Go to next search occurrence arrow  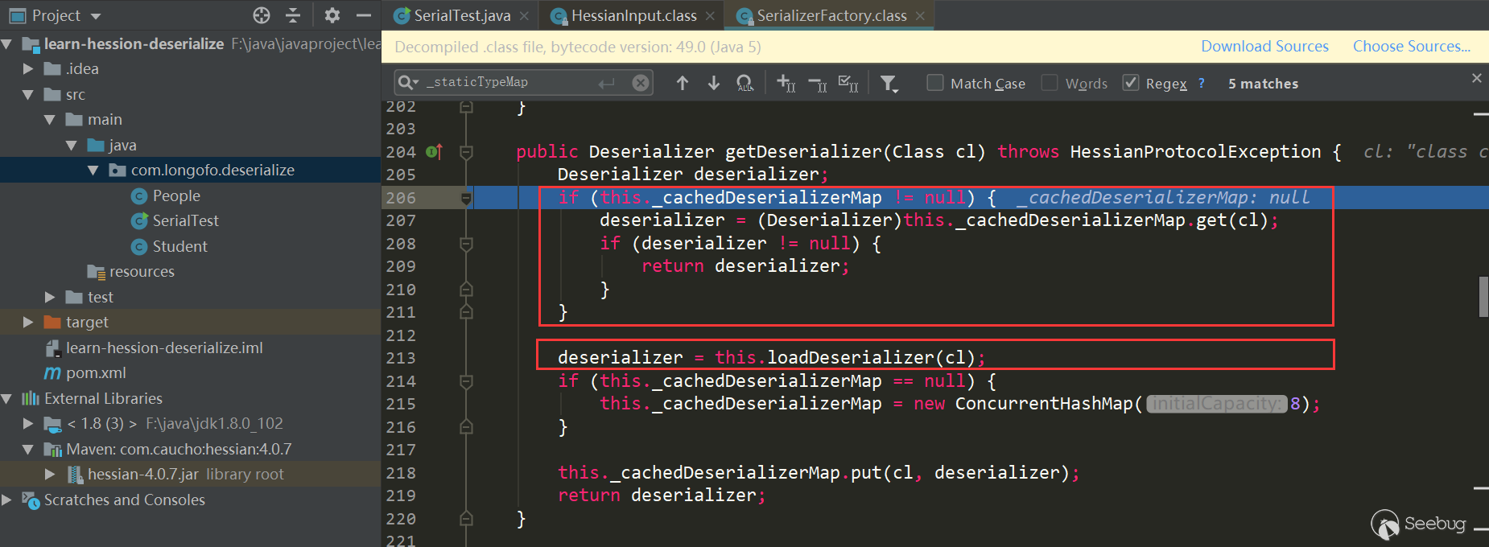point(714,83)
